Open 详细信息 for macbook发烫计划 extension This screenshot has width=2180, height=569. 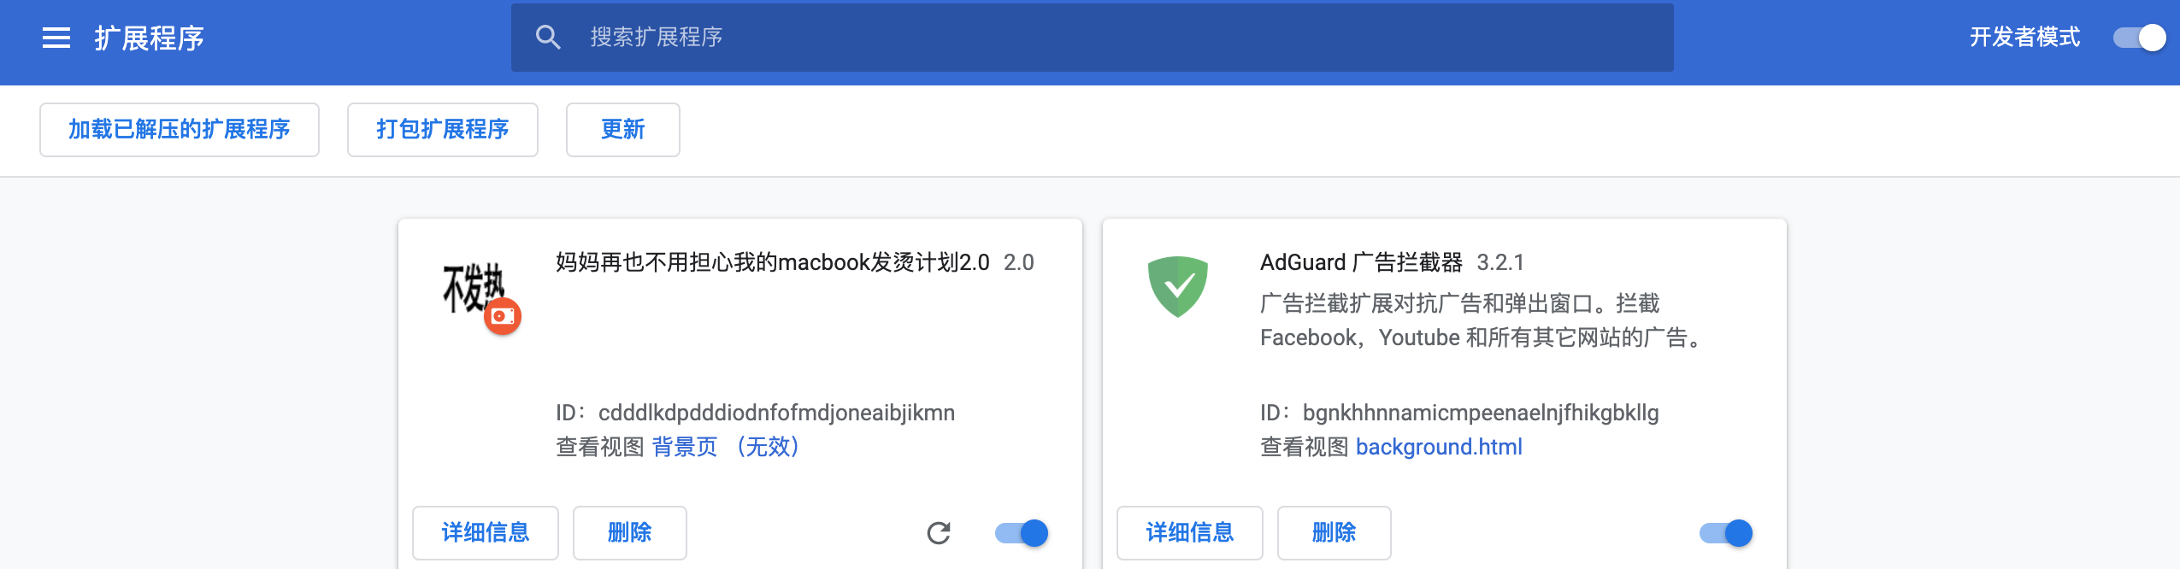[485, 532]
